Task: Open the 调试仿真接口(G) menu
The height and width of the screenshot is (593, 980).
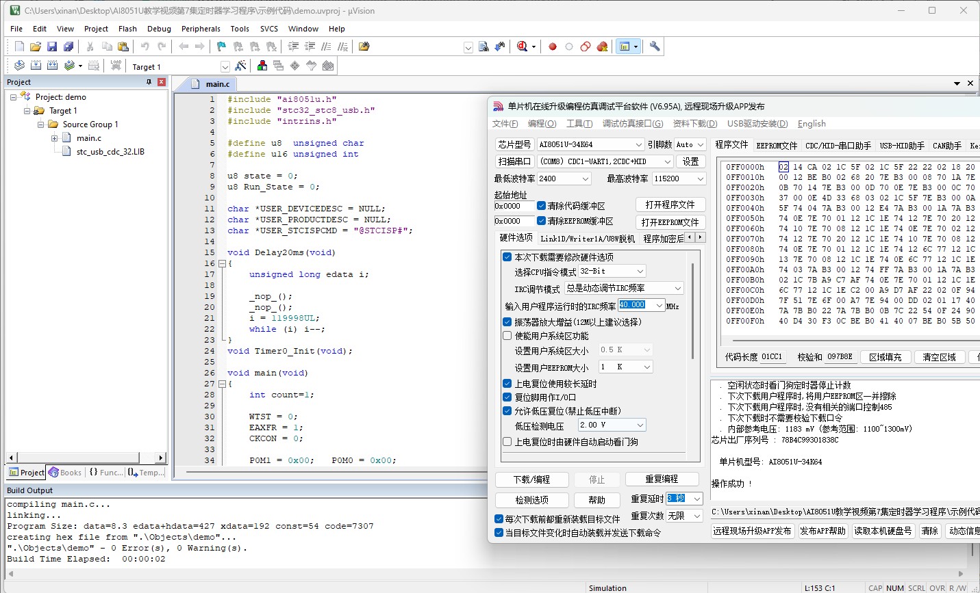Action: pos(633,124)
